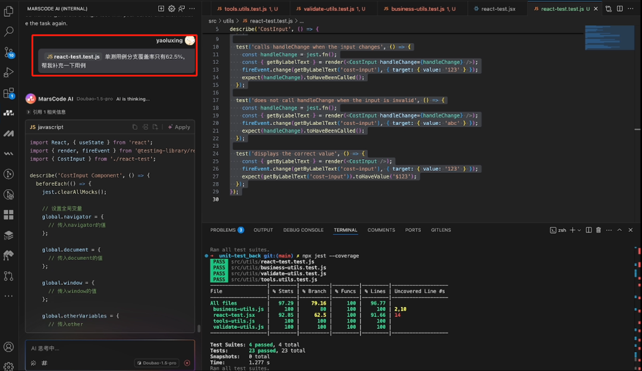Open the Source Control view
Viewport: 642px width, 371px height.
[x=9, y=52]
